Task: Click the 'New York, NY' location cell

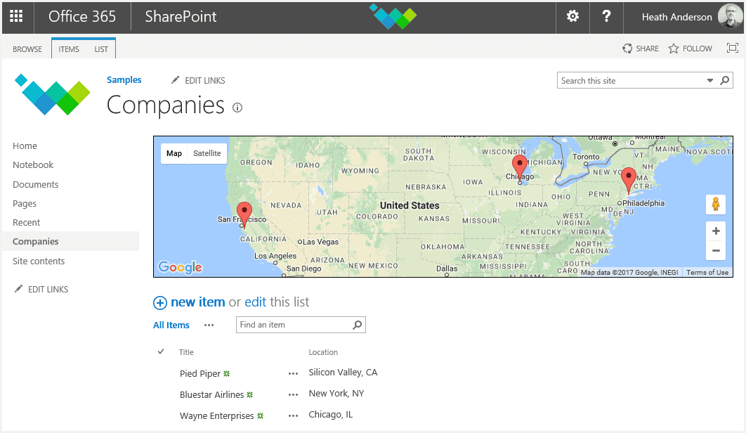Action: click(336, 394)
